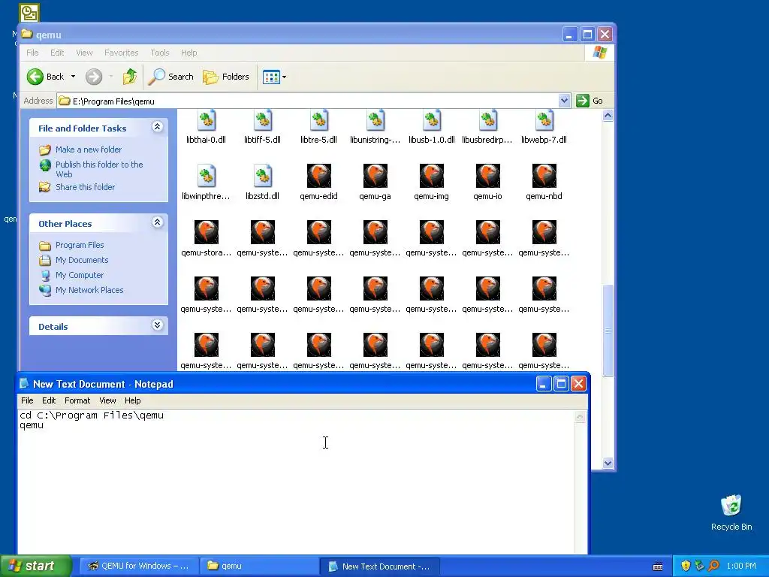This screenshot has width=769, height=577.
Task: Select the libthai-0.dll file icon
Action: pos(206,121)
